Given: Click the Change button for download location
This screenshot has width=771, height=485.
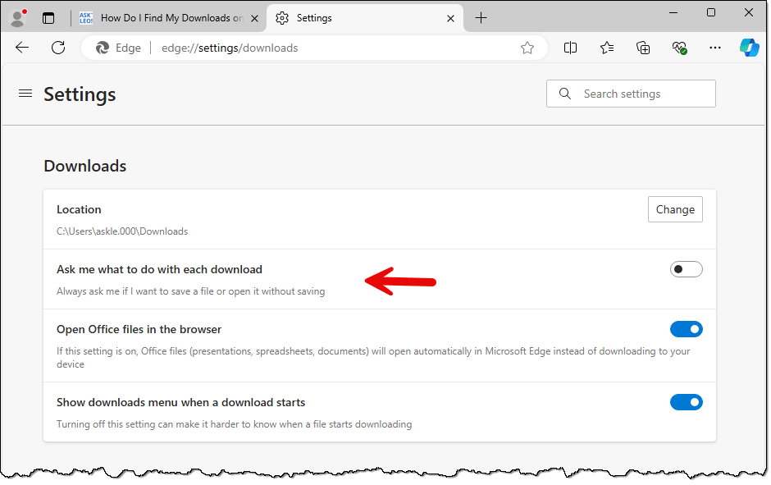Looking at the screenshot, I should point(675,209).
